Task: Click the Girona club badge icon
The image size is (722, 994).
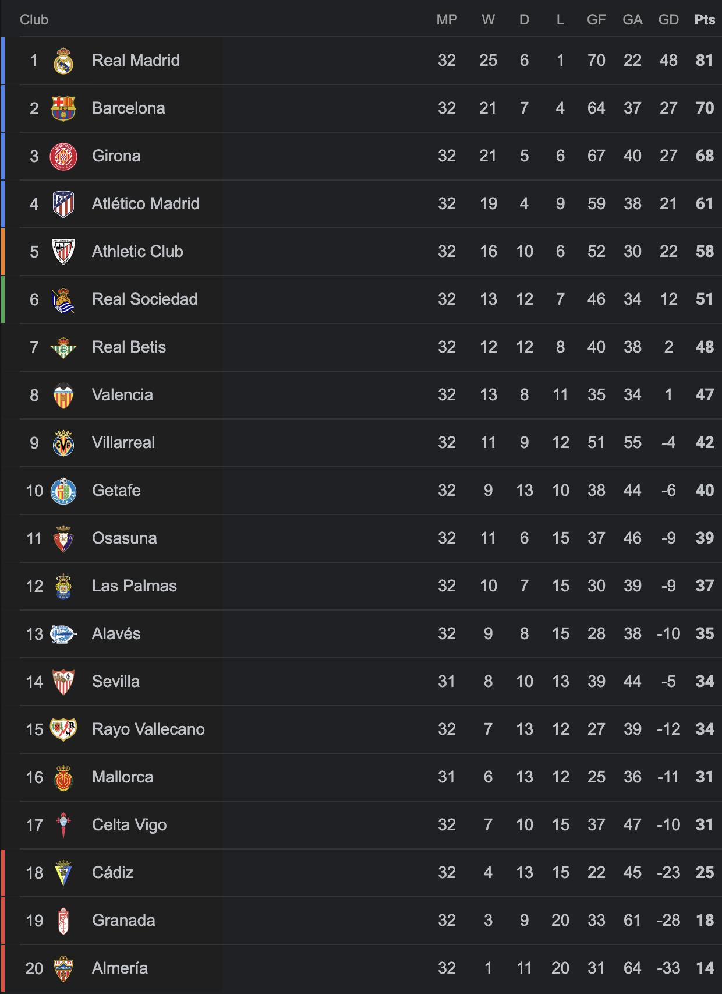Action: (x=63, y=156)
